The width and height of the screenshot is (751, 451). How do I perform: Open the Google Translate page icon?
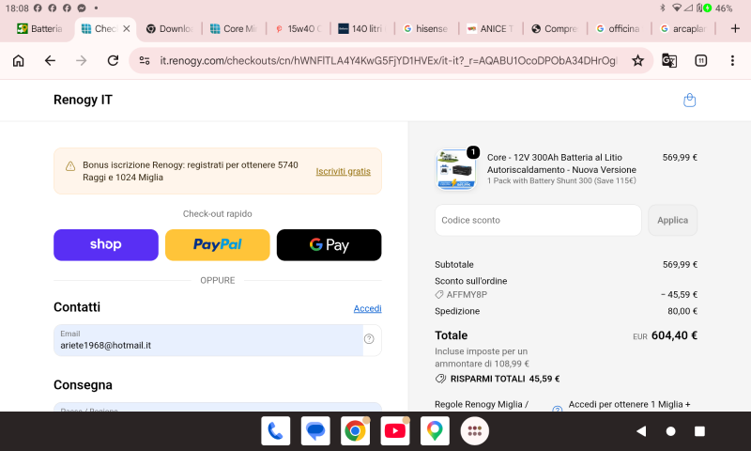(x=669, y=60)
